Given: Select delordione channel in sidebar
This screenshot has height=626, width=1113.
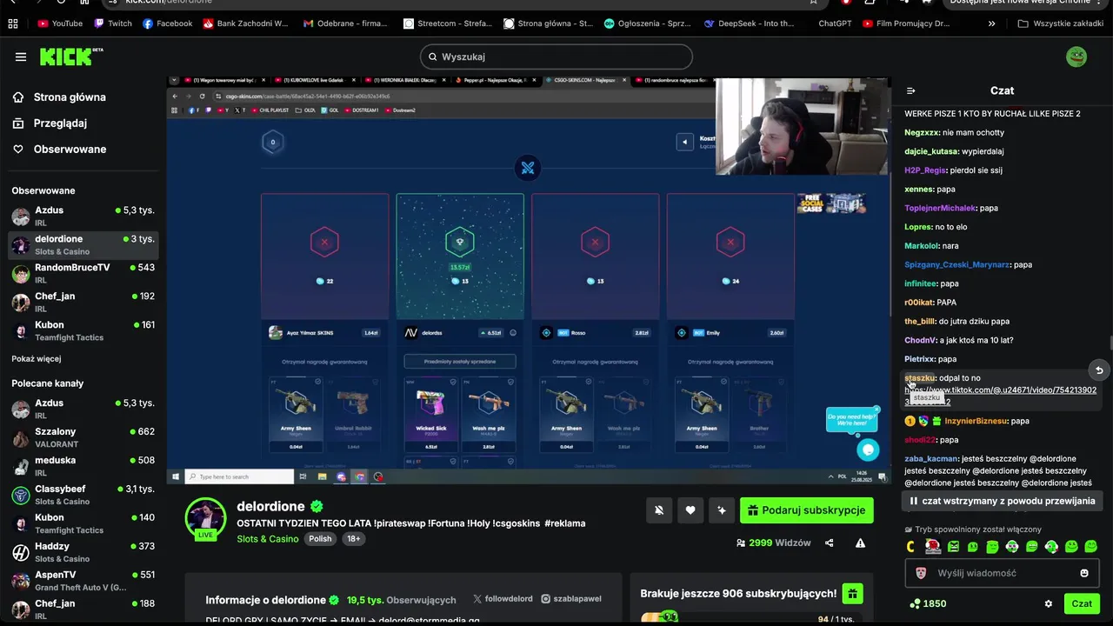Looking at the screenshot, I should (x=83, y=245).
